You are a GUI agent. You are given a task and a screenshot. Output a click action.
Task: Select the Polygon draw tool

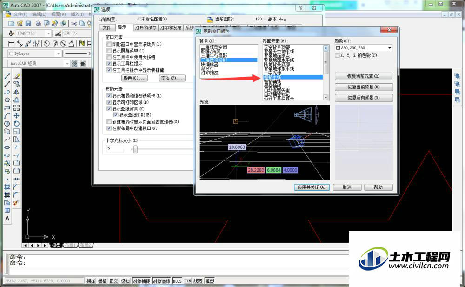pos(7,100)
